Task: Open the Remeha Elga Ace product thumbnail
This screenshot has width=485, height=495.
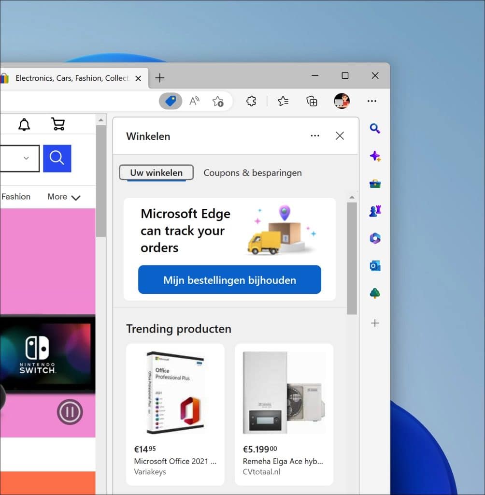Action: (x=284, y=391)
